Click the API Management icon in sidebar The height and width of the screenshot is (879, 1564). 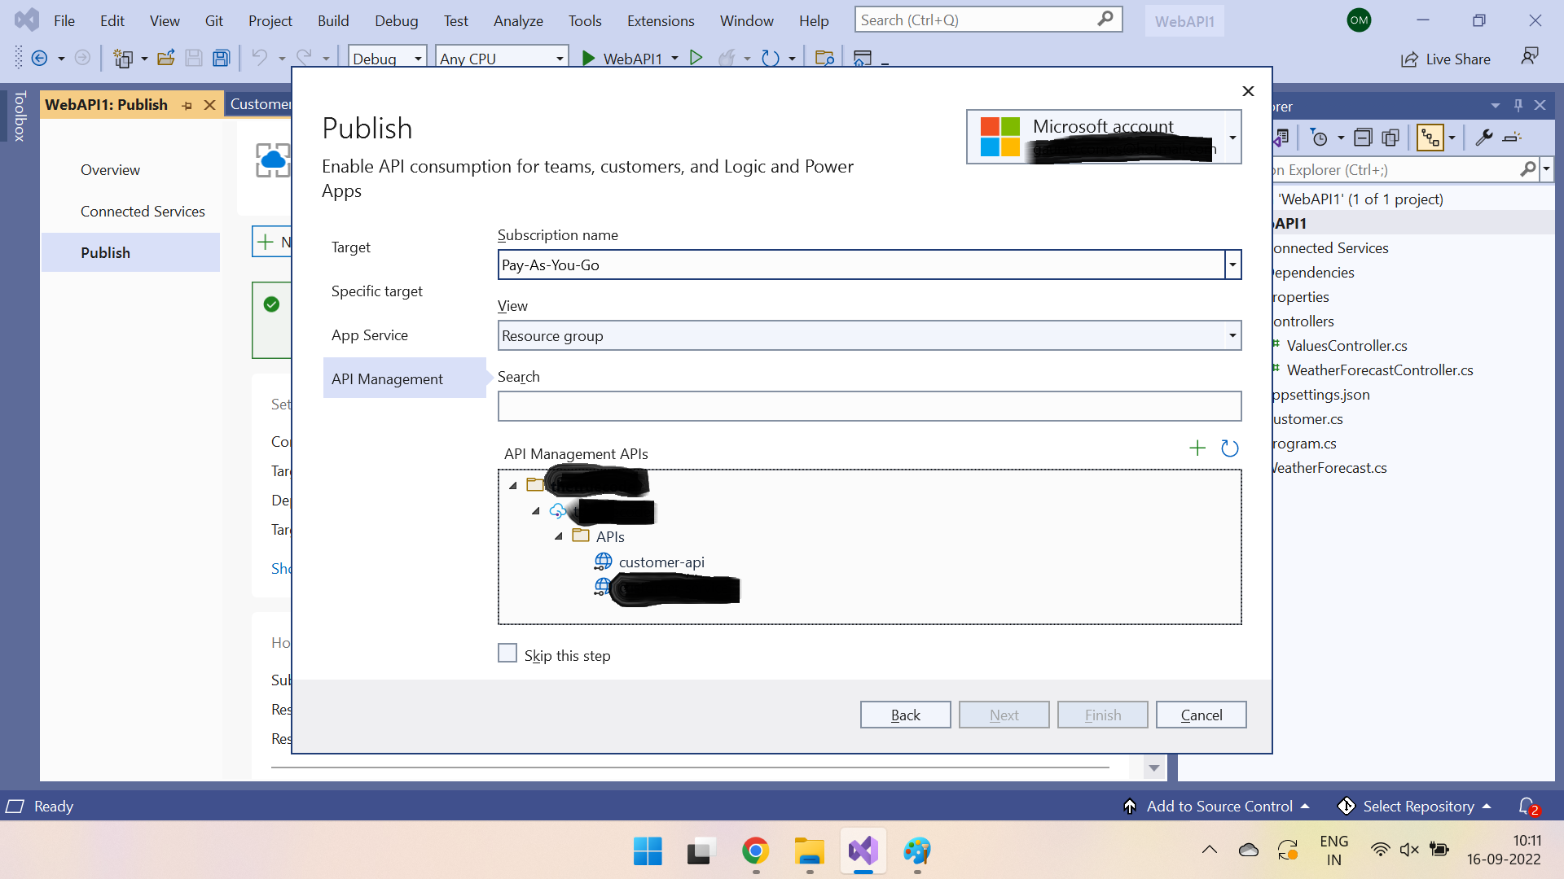388,378
